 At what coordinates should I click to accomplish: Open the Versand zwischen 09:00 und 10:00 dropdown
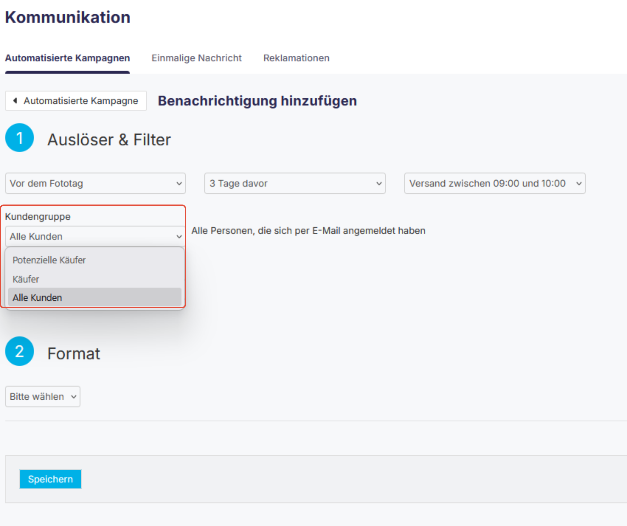[495, 183]
